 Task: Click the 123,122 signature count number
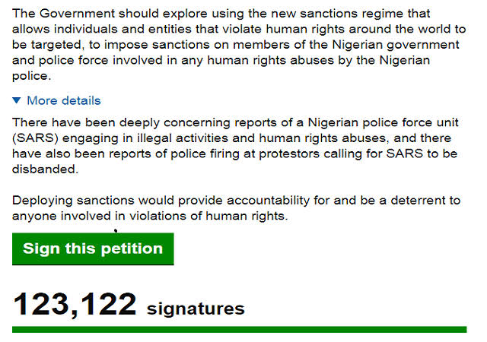[75, 305]
